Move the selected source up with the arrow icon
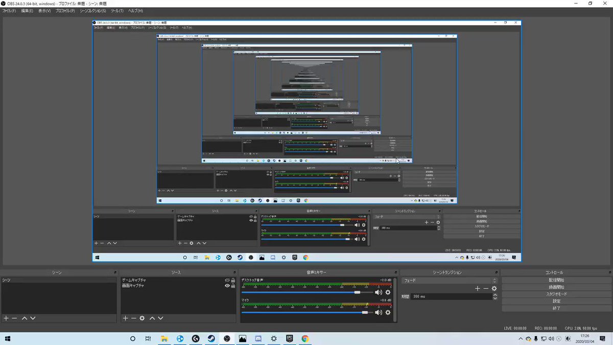 click(x=152, y=318)
